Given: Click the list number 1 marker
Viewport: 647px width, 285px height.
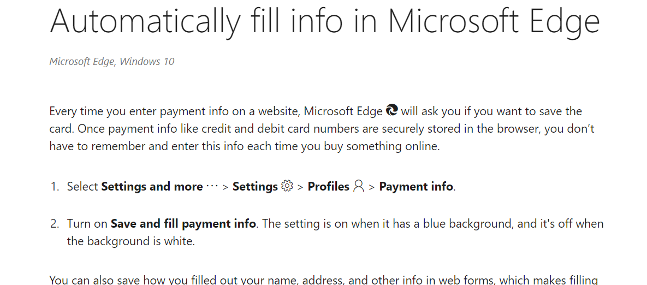Looking at the screenshot, I should [x=55, y=186].
